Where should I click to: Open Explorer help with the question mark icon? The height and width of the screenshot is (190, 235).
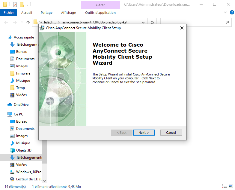tap(231, 13)
